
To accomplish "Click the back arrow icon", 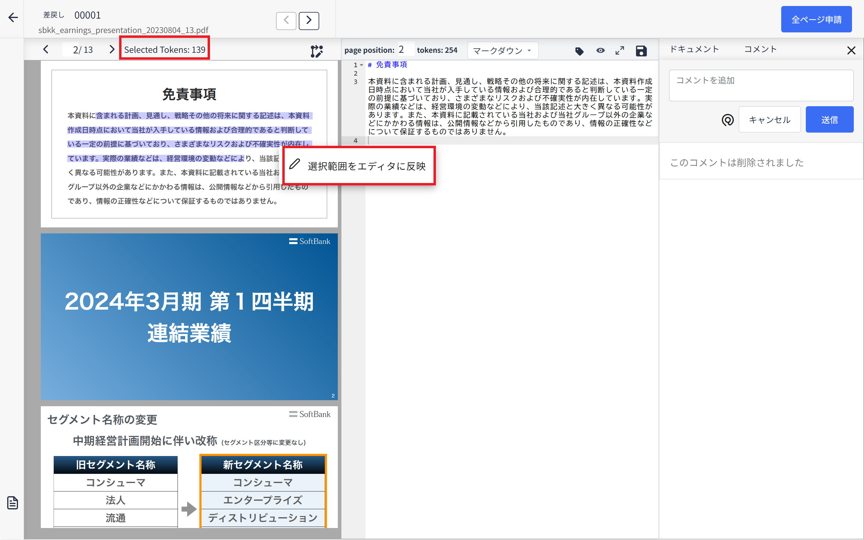I will point(13,17).
